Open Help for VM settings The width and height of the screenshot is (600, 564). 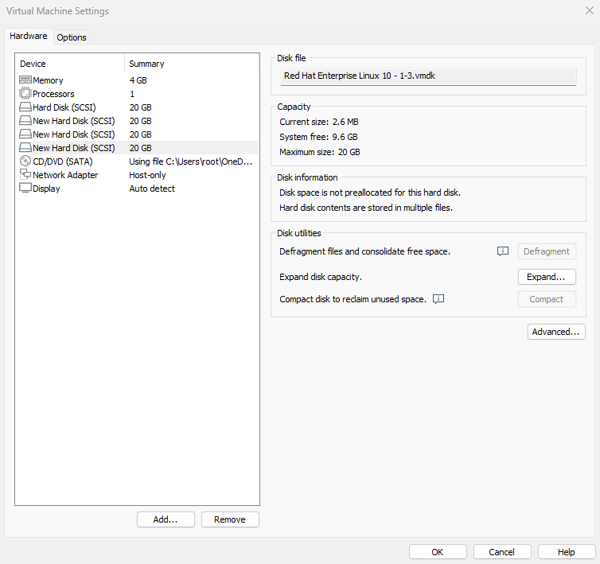[x=567, y=552]
